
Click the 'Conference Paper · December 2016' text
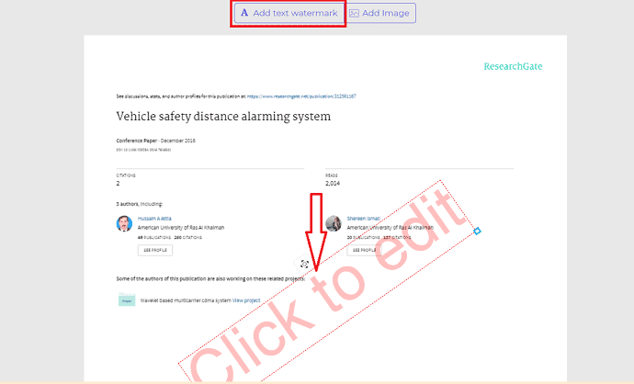pos(155,140)
